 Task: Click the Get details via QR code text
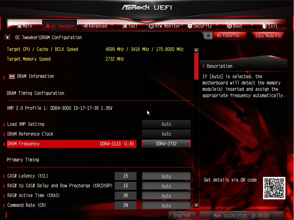pyautogui.click(x=230, y=180)
